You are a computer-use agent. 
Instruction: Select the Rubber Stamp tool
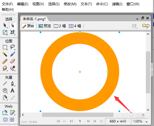click(x=13, y=68)
